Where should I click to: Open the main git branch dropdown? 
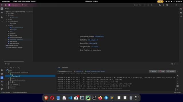click(x=25, y=5)
